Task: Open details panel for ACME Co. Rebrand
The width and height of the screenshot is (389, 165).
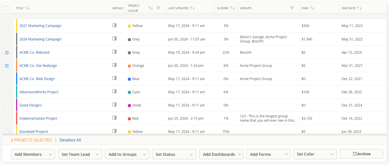Action: pyautogui.click(x=114, y=52)
